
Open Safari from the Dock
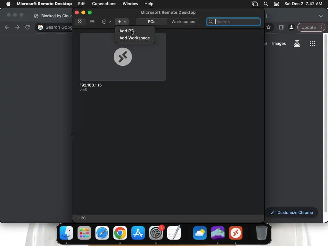(102, 233)
